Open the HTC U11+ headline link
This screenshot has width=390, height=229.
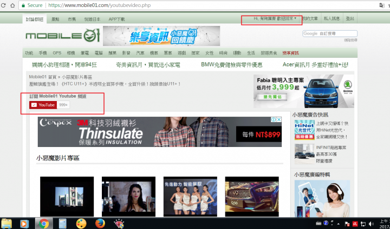(105, 84)
